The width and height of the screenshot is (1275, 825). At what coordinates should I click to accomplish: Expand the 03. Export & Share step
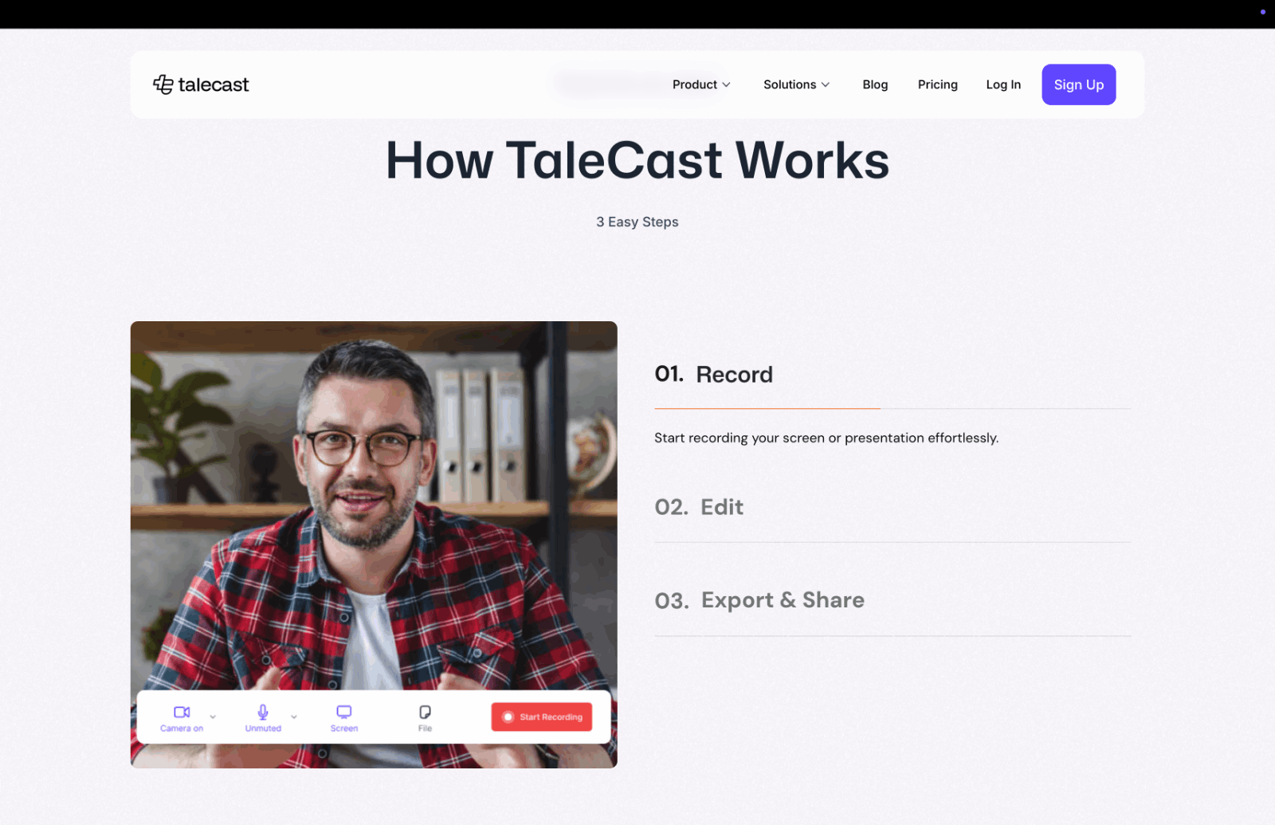759,600
